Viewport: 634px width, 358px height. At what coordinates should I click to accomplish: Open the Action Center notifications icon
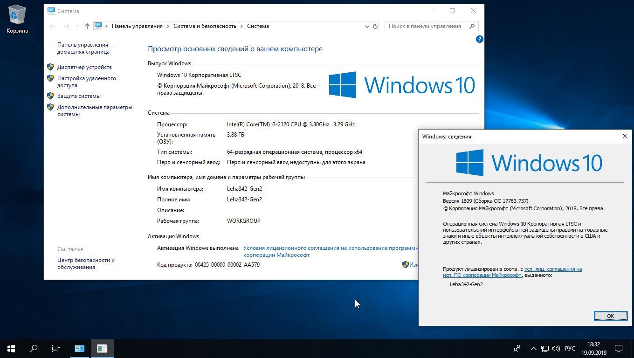pyautogui.click(x=619, y=348)
